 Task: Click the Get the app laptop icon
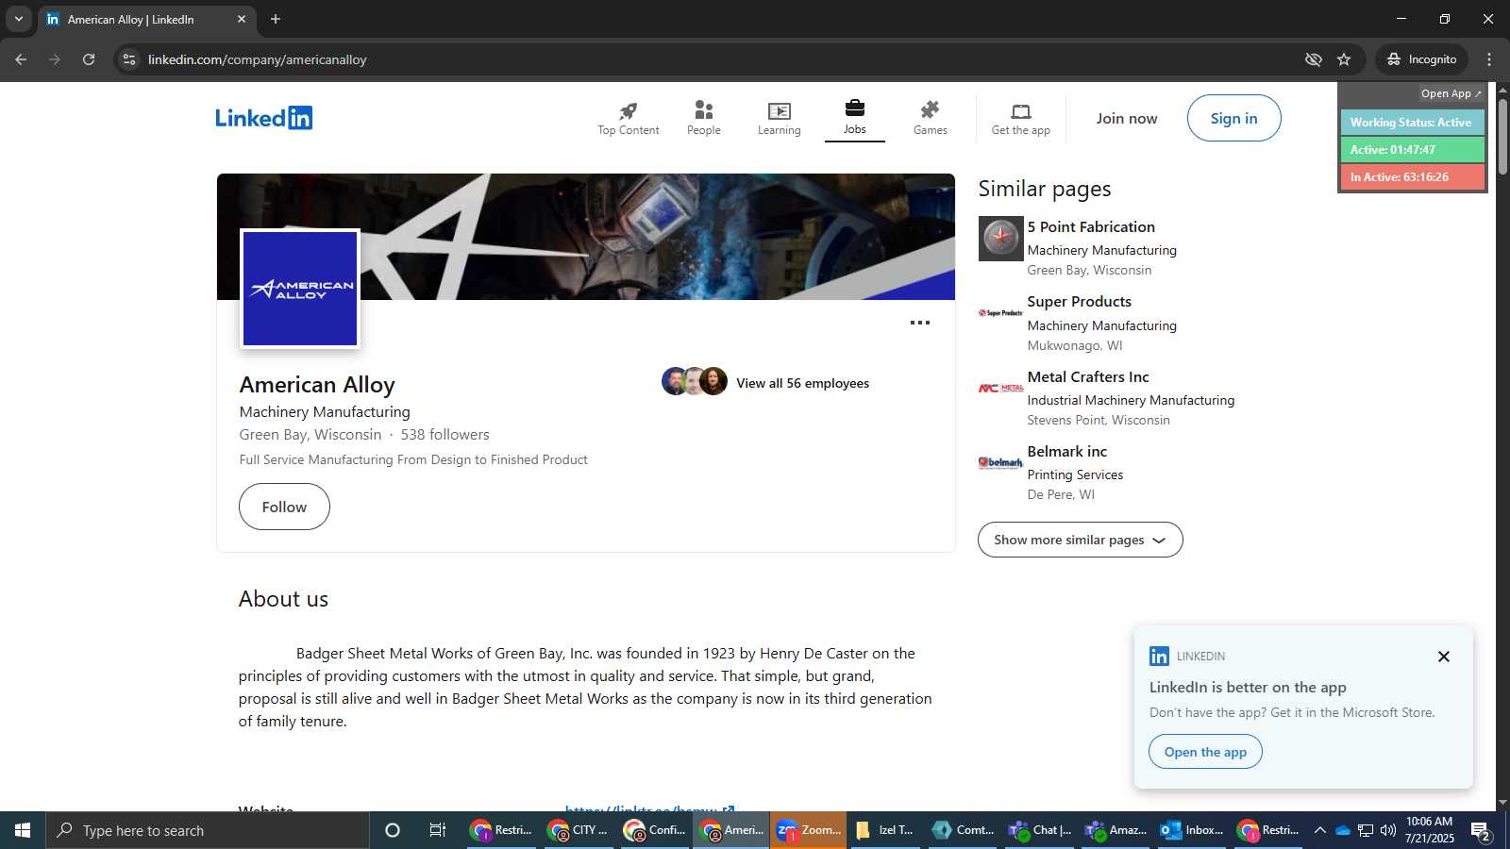click(1021, 111)
